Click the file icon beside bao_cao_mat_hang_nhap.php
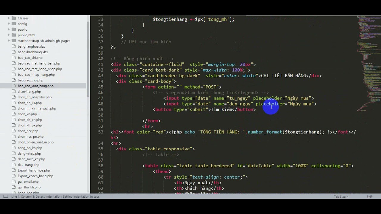 14,69
